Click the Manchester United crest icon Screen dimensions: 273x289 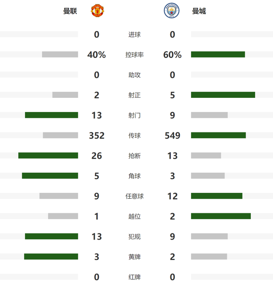pyautogui.click(x=97, y=11)
